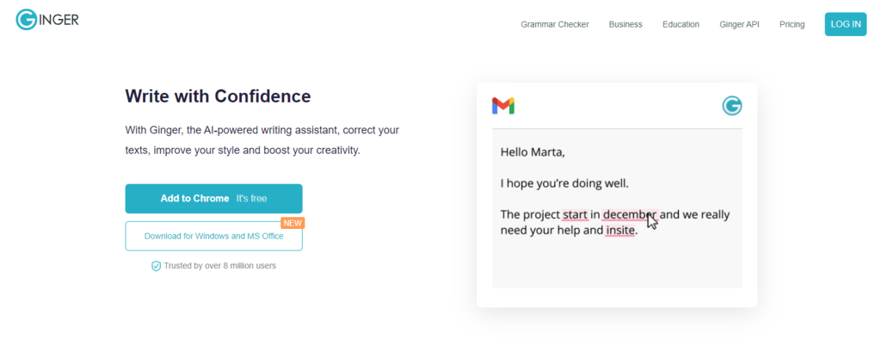Click the misspelled word "insite"
Image resolution: width=881 pixels, height=346 pixels.
[x=619, y=231]
